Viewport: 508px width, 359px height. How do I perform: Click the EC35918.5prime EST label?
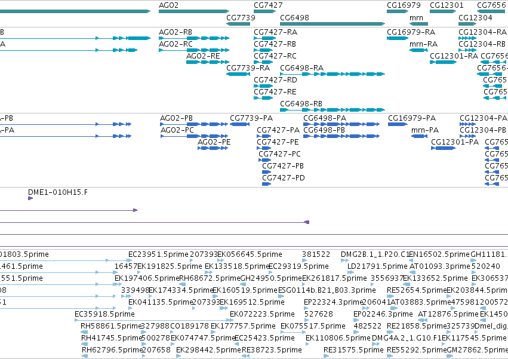pyautogui.click(x=104, y=314)
